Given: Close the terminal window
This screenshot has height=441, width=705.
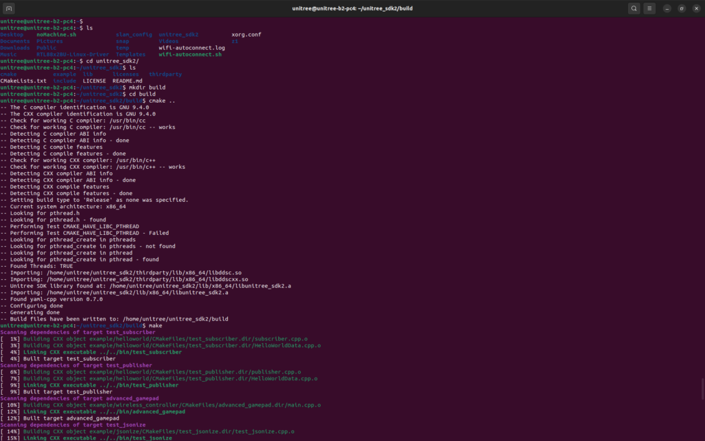Looking at the screenshot, I should (x=695, y=8).
